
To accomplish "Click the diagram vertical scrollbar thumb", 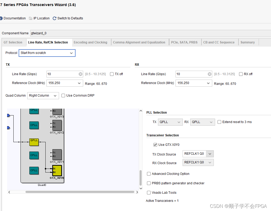I will [141, 178].
